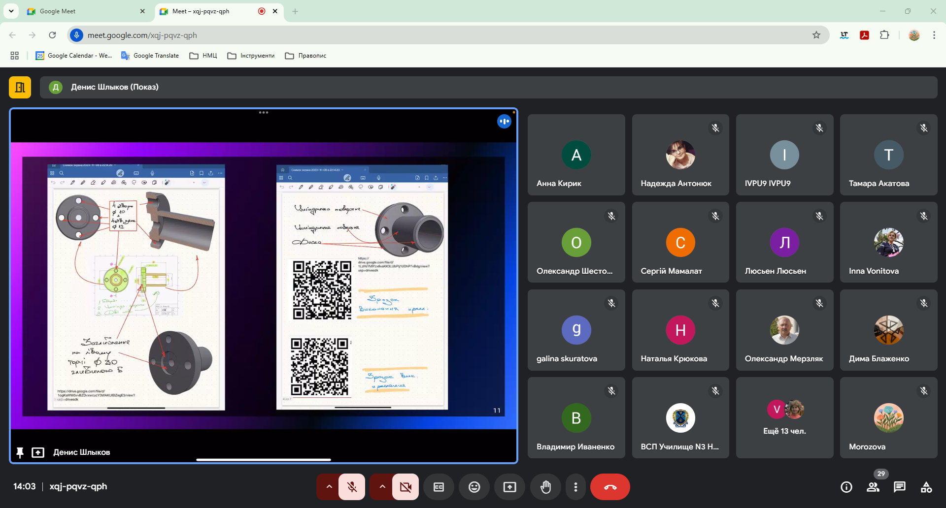Toggle closed captions button
This screenshot has height=508, width=946.
tap(439, 487)
